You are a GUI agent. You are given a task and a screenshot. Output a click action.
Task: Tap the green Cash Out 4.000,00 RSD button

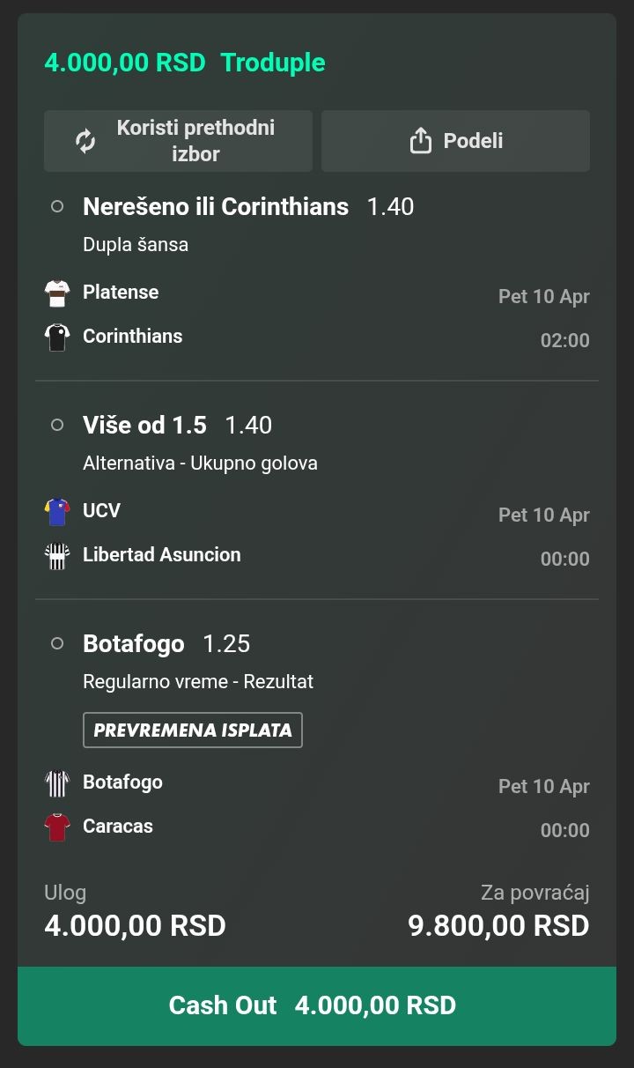pos(317,1005)
